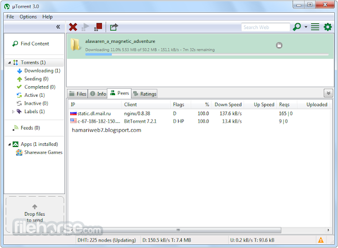This screenshot has width=338, height=248.
Task: Switch to the Ratings tab
Action: [x=145, y=94]
